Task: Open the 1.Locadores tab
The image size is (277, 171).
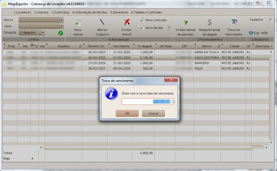Action: (22, 12)
